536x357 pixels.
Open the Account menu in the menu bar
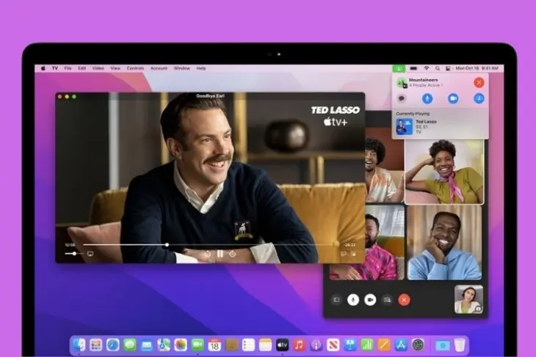159,68
